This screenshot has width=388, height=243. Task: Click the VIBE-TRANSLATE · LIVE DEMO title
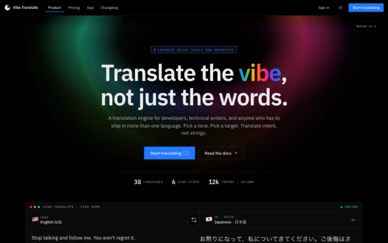[72, 207]
